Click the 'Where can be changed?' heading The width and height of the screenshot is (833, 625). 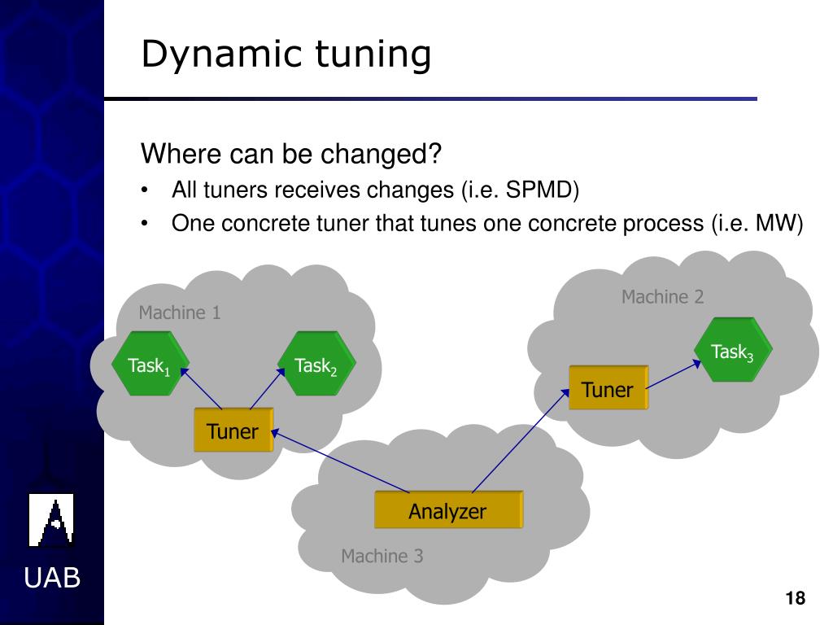291,154
